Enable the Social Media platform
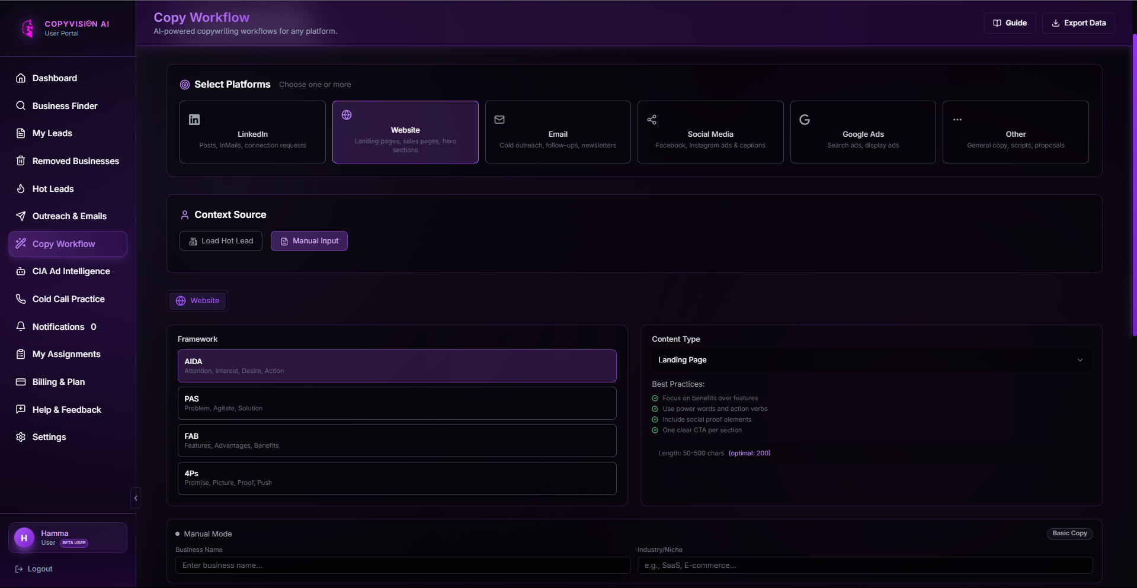Image resolution: width=1137 pixels, height=588 pixels. coord(710,131)
